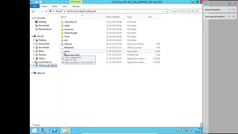Expand the Documents tree node

point(34,44)
